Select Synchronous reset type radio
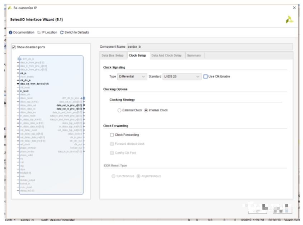 (113, 176)
